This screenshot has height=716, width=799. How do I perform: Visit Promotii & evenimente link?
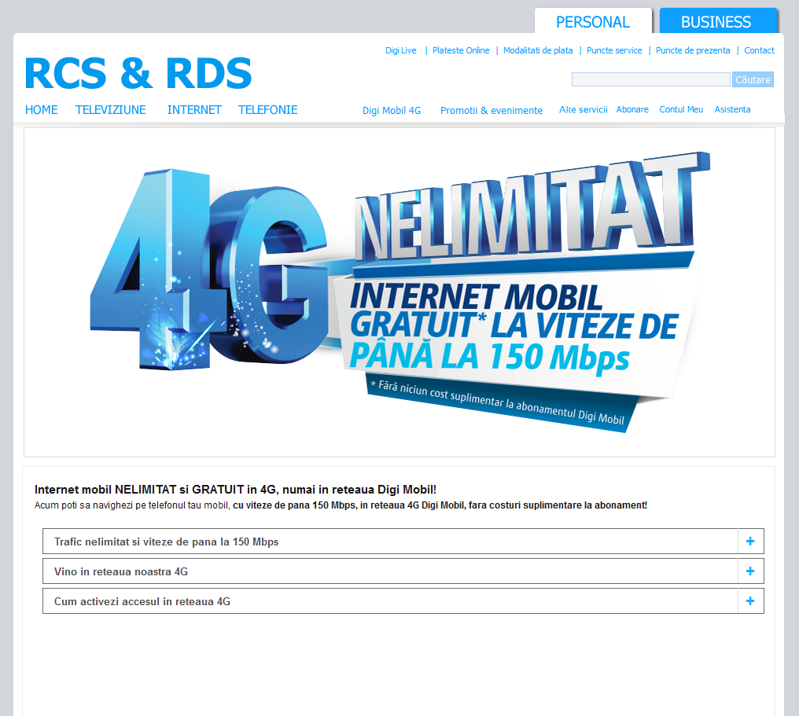492,111
